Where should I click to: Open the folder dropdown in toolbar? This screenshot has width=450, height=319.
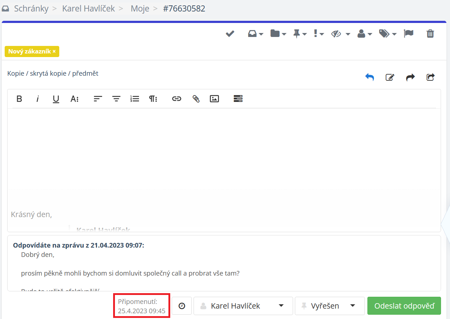[x=278, y=34]
